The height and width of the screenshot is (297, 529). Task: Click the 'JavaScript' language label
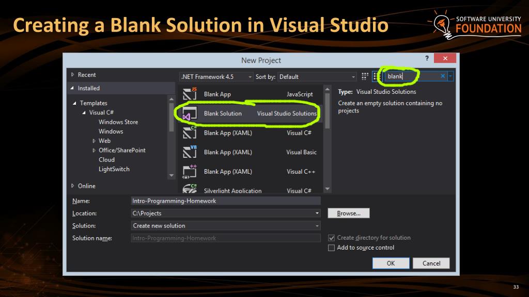[300, 94]
